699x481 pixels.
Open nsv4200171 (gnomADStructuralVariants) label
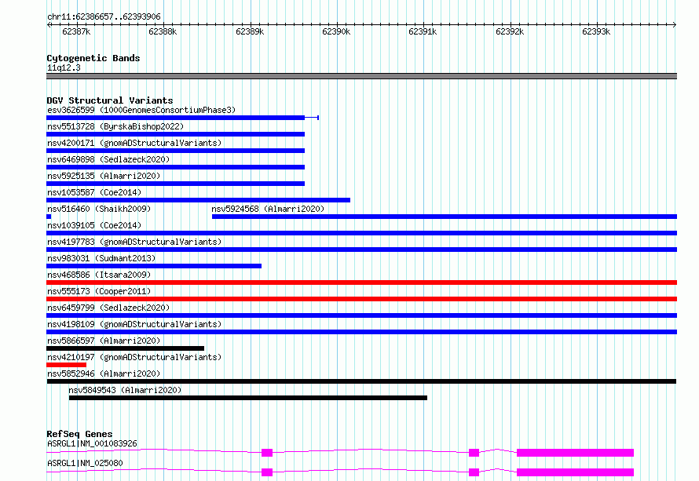pos(134,143)
